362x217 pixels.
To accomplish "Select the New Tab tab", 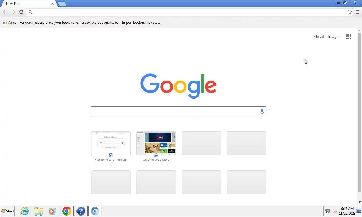I will [x=28, y=4].
